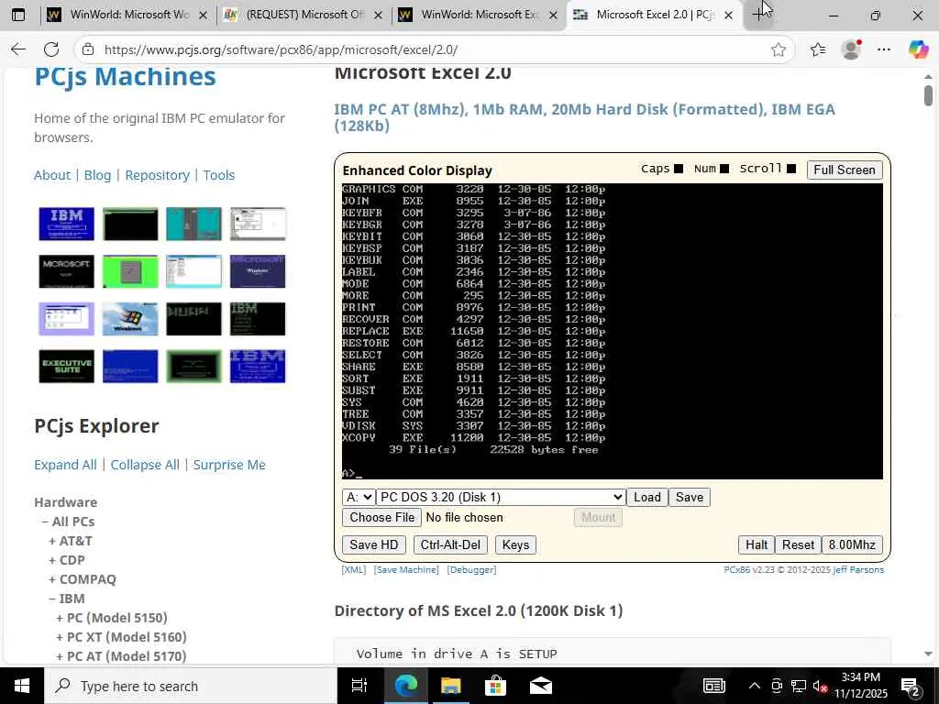
Task: Click the Keys button
Action: [515, 544]
